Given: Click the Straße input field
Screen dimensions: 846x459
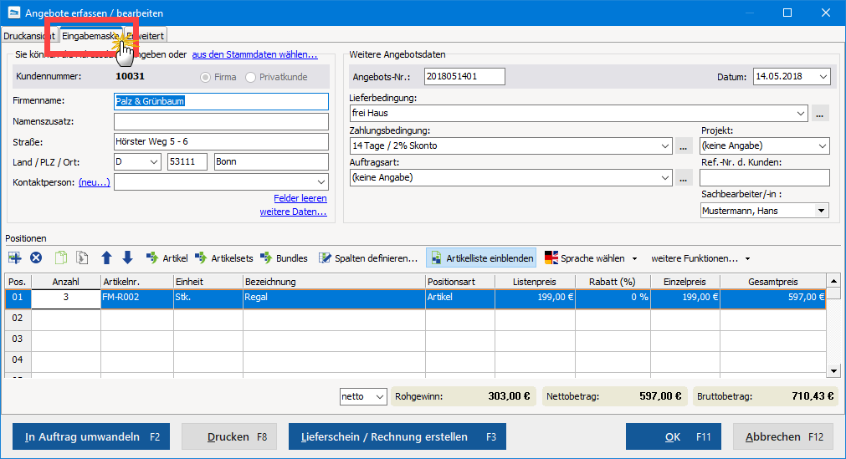Looking at the screenshot, I should (x=221, y=141).
